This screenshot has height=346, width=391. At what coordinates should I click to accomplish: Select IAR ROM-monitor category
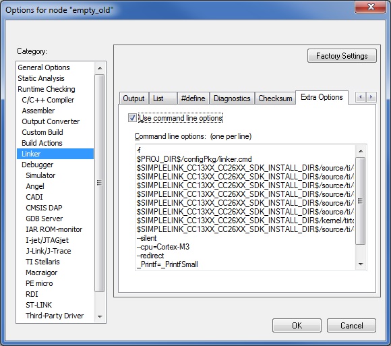(x=54, y=229)
